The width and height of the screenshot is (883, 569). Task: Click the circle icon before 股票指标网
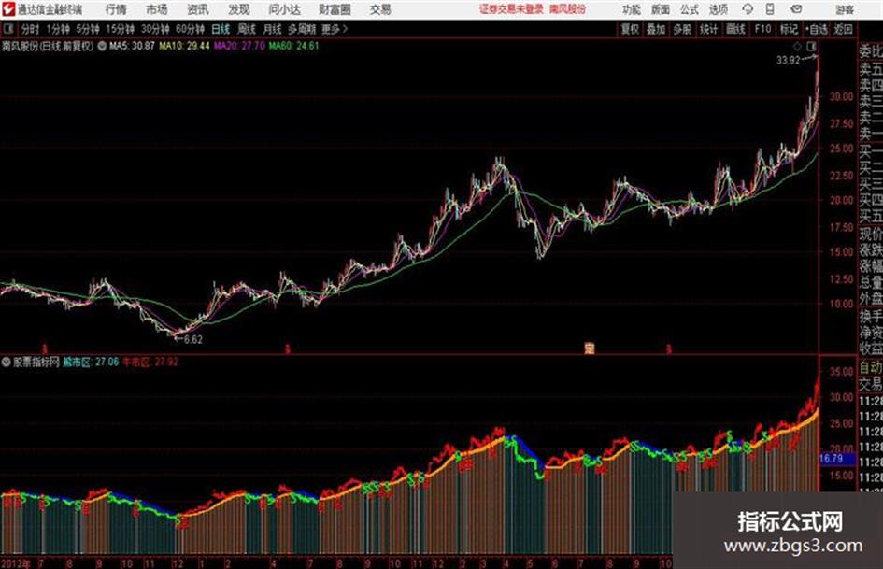pos(7,362)
